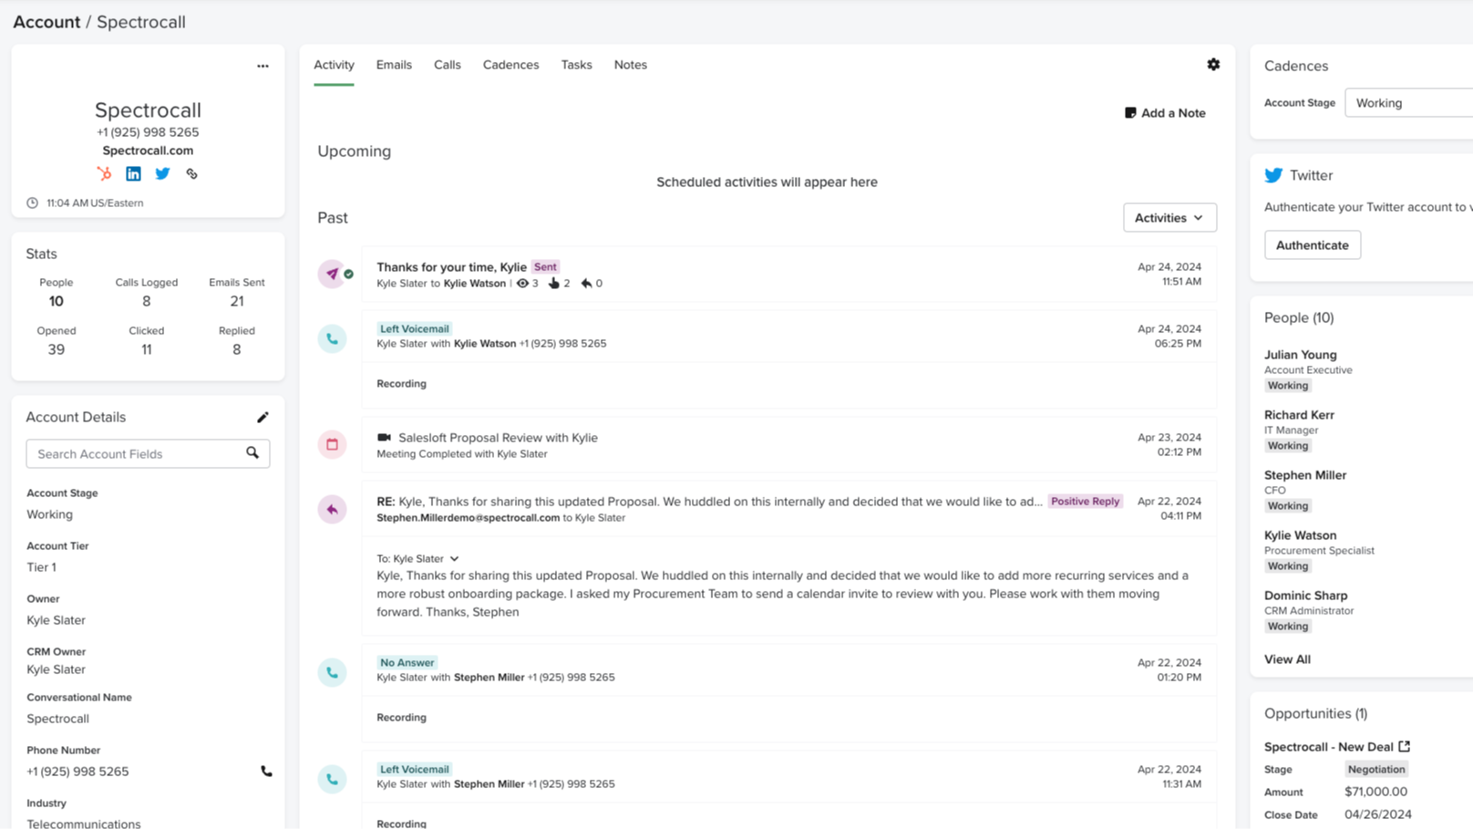Click the phone icon next to the Phone Number field
This screenshot has width=1473, height=829.
265,771
